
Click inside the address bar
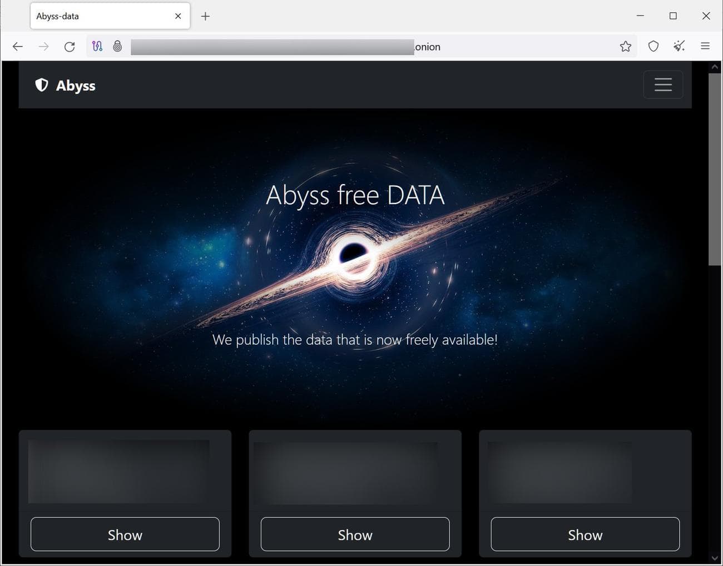pyautogui.click(x=334, y=46)
